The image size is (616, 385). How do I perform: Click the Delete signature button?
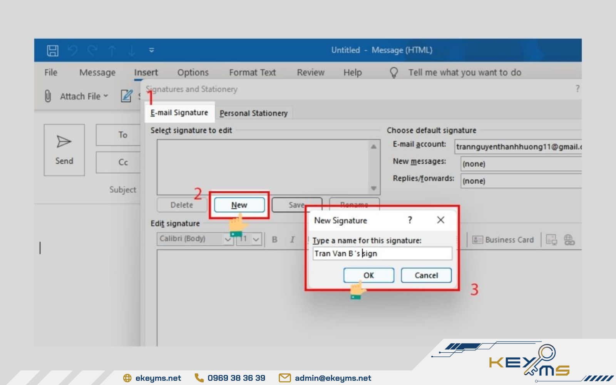click(x=182, y=205)
